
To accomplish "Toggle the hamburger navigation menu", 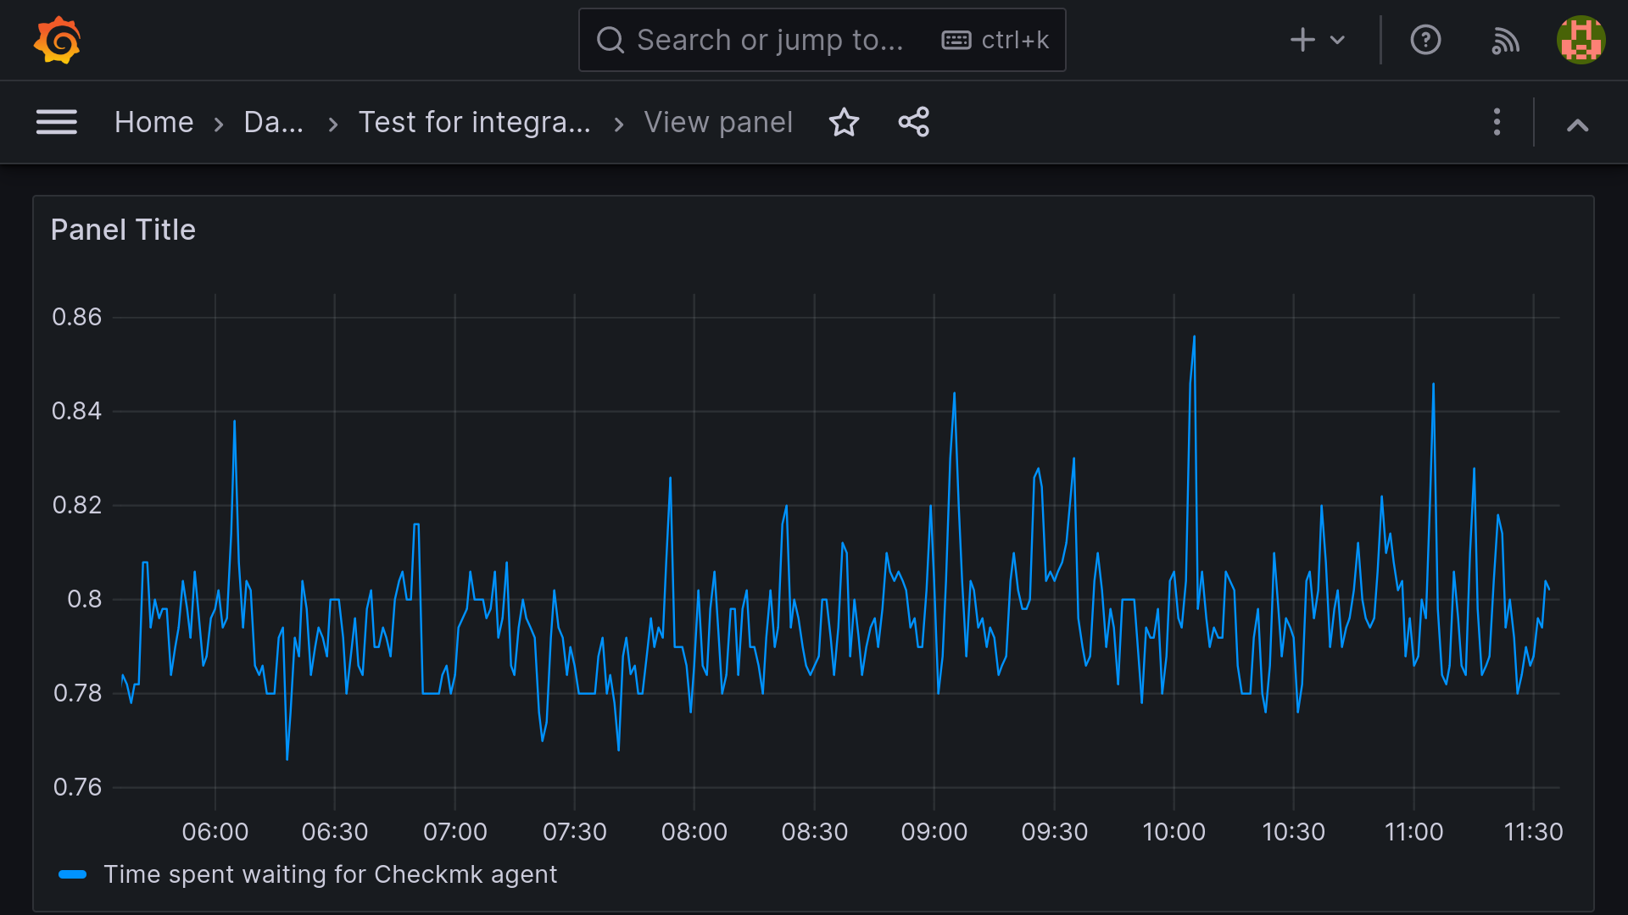I will [57, 122].
